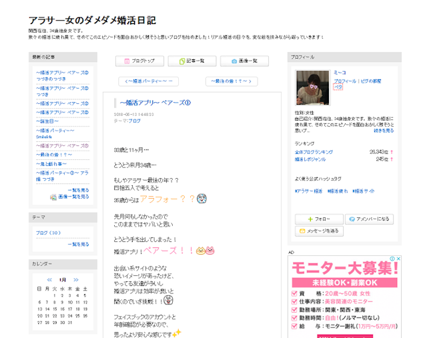Open 画像一覧 image list camera button
This screenshot has height=338, width=427.
coord(244,61)
